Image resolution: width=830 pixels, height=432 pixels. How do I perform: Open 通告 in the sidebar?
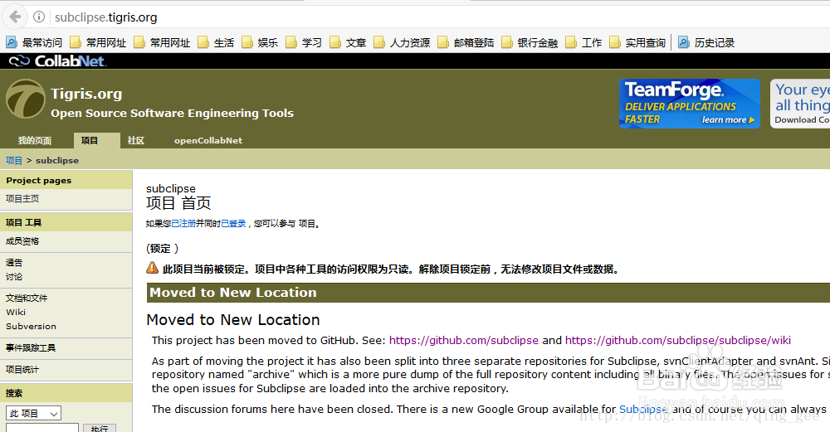click(14, 263)
